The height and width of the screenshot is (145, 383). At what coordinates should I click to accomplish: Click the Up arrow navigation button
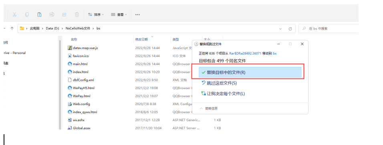coord(12,28)
